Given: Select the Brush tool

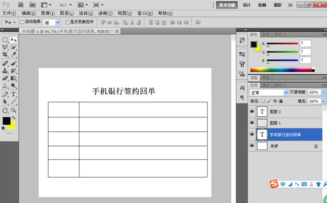Looking at the screenshot, I should [x=13, y=63].
